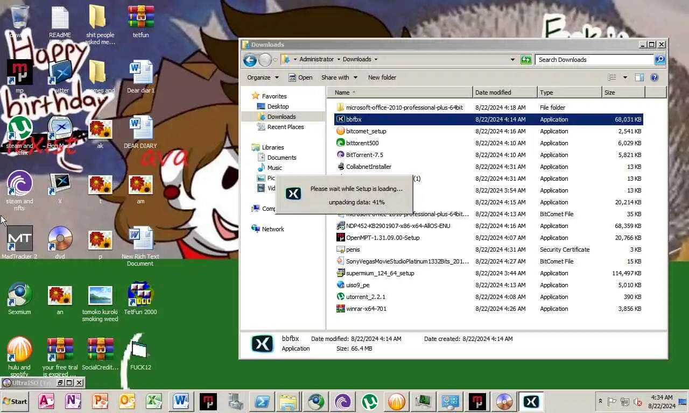Open the Share with dropdown menu
The width and height of the screenshot is (689, 413).
[339, 77]
